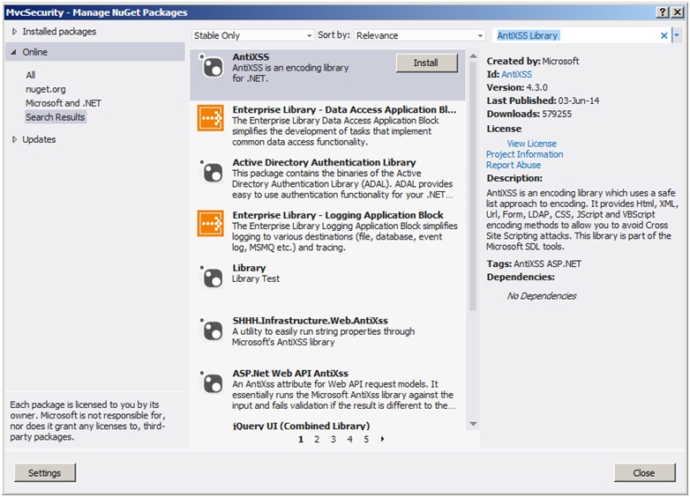Click the Active Directory Authentication Library icon
Screen dimensions: 690x497
tap(211, 171)
